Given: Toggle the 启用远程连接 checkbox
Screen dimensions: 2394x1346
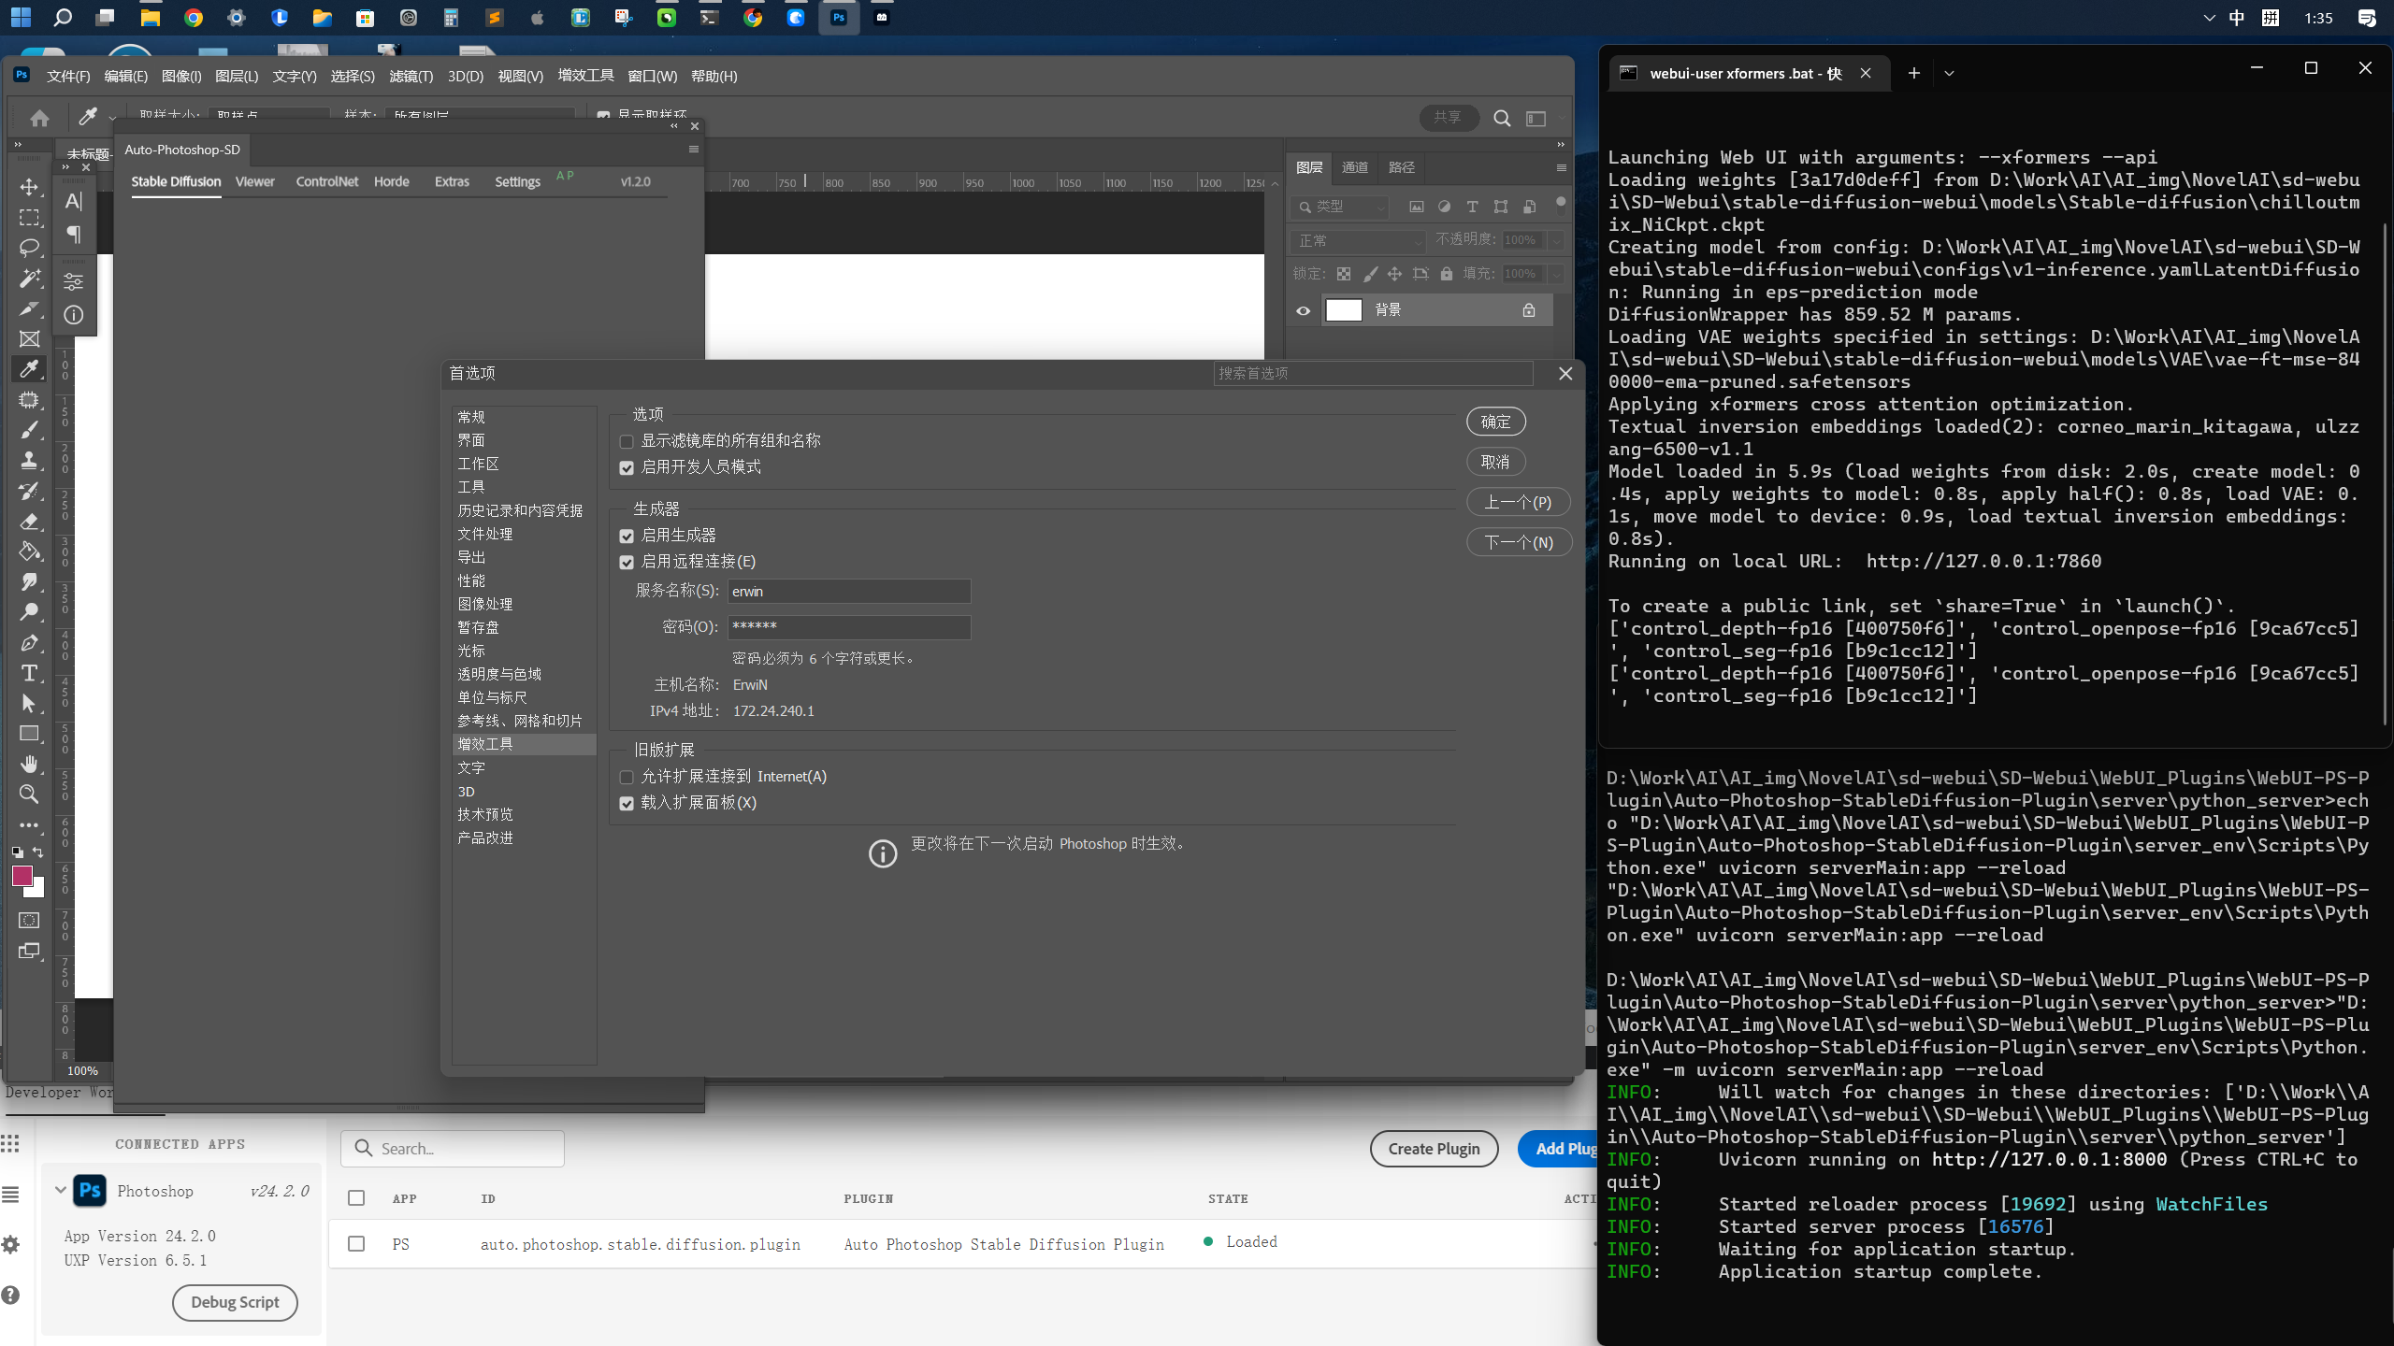Looking at the screenshot, I should pos(627,562).
